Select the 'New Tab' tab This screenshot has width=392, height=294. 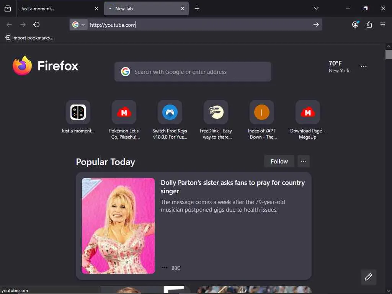click(x=147, y=8)
